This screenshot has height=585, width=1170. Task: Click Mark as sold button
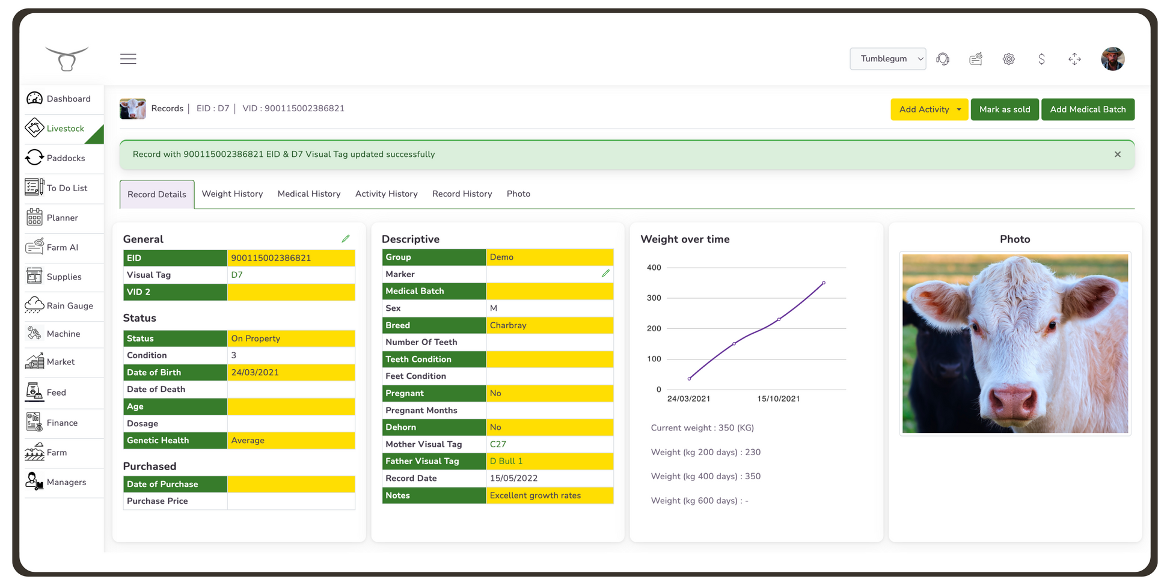click(x=1004, y=109)
